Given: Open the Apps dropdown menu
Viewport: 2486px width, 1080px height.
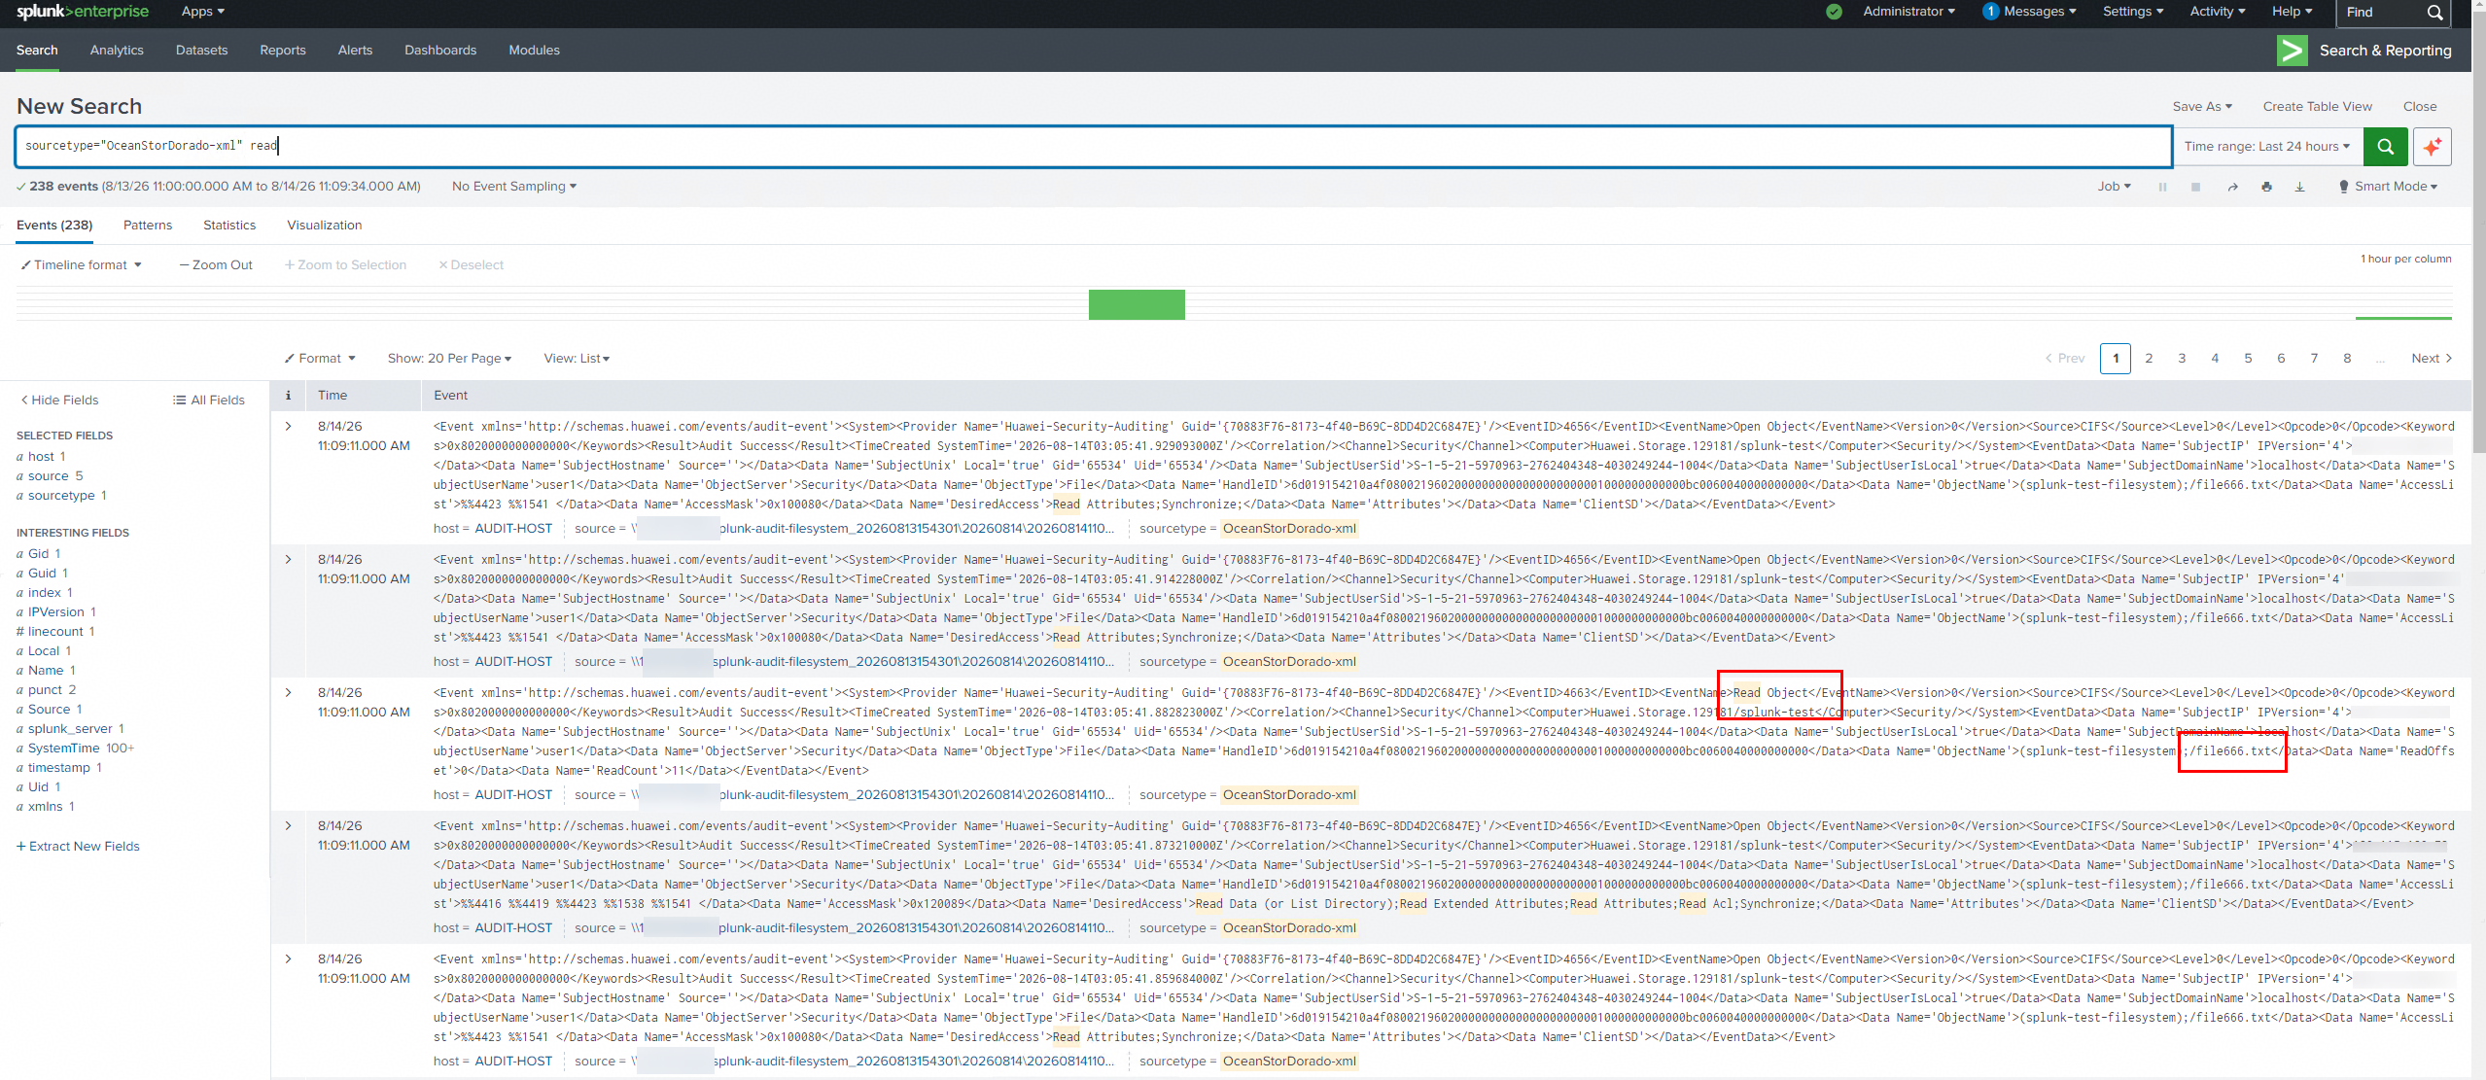Looking at the screenshot, I should (x=202, y=12).
